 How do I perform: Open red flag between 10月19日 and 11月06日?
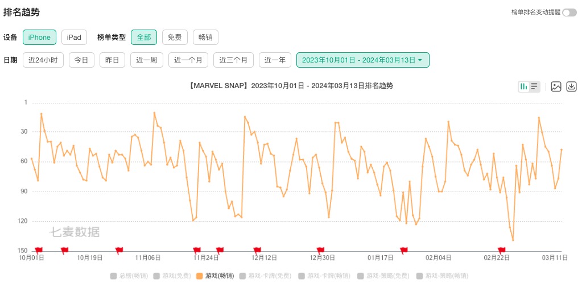click(x=119, y=250)
